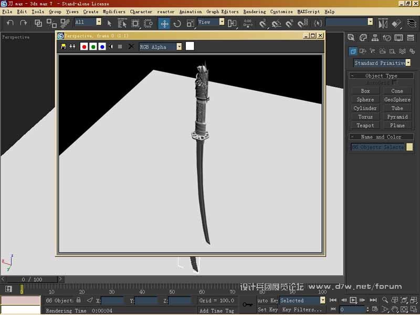Expand the Standard Primitives dropdown
The image size is (420, 315).
pyautogui.click(x=408, y=63)
